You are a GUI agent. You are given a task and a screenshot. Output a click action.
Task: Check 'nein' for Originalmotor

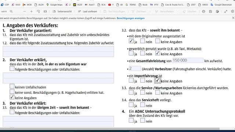coord(142,41)
